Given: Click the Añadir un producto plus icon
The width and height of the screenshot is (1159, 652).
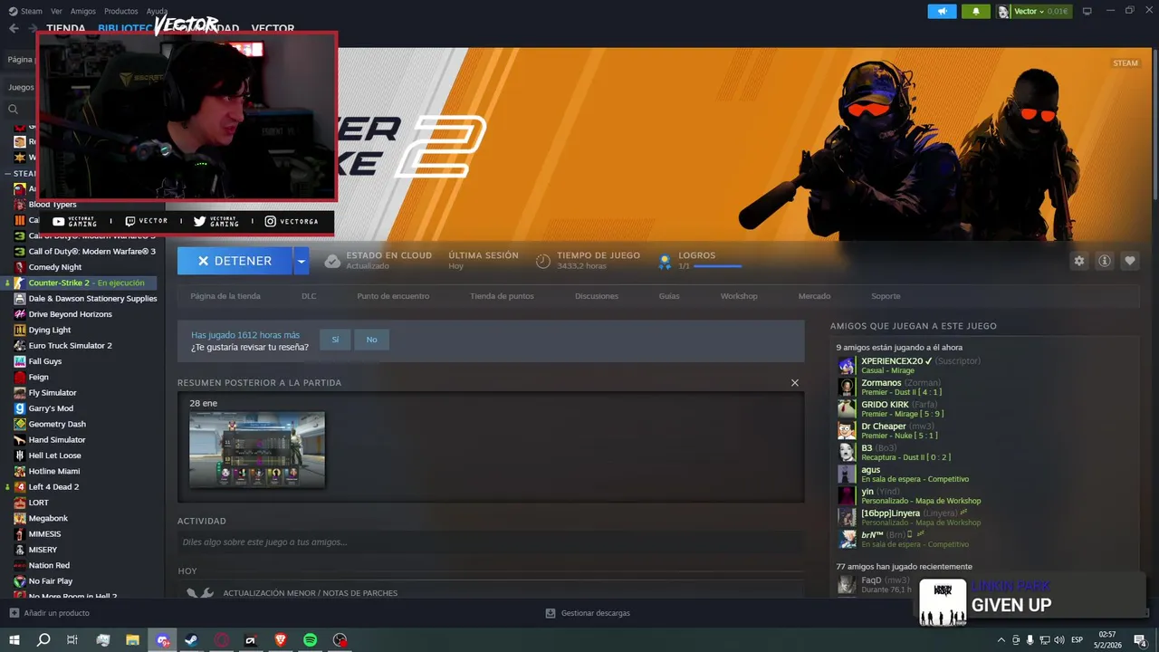Looking at the screenshot, I should [14, 613].
